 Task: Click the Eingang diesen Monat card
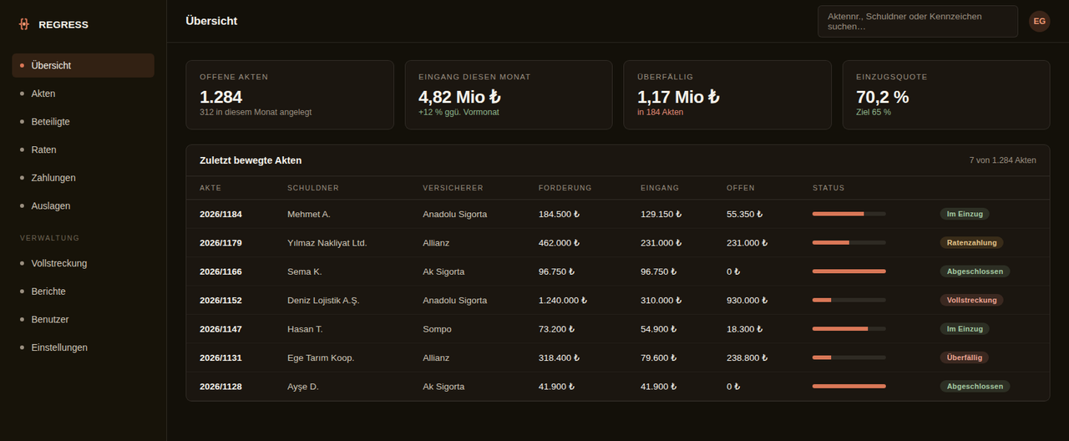point(509,94)
